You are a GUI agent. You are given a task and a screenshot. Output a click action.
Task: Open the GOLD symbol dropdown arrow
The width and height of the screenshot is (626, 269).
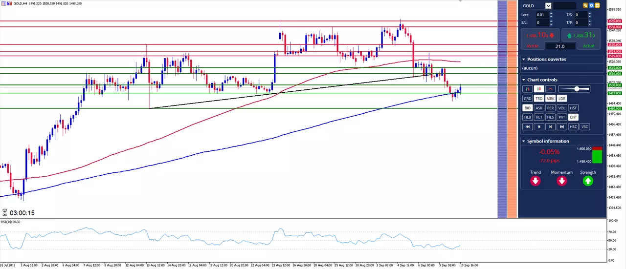pyautogui.click(x=548, y=6)
